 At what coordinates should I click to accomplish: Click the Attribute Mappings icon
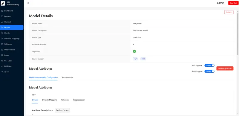tap(2, 39)
